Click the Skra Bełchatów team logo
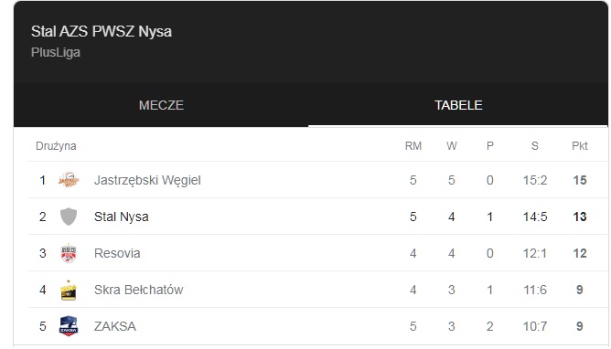This screenshot has height=349, width=611. [69, 290]
